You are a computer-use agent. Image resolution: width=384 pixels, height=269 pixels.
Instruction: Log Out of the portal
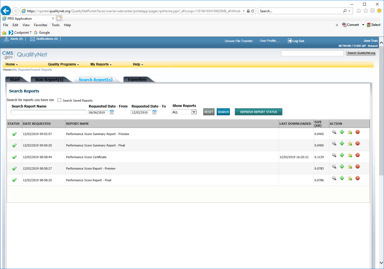coord(296,41)
